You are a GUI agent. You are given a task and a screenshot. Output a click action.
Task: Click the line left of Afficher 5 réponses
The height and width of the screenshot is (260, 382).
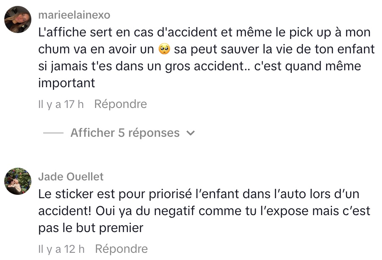click(x=53, y=133)
